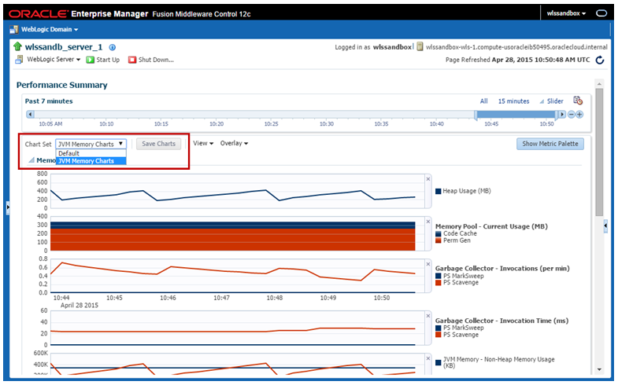Click the Shut Down button

click(151, 60)
